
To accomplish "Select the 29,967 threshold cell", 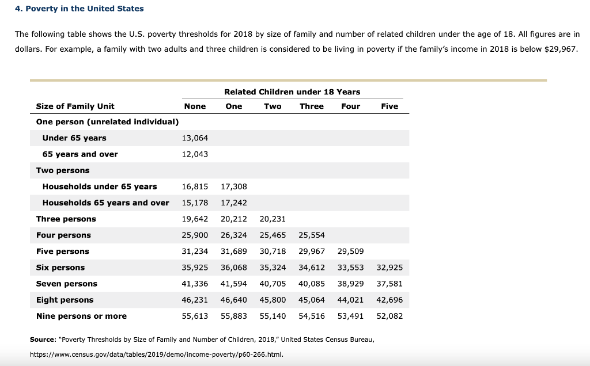I will (311, 251).
